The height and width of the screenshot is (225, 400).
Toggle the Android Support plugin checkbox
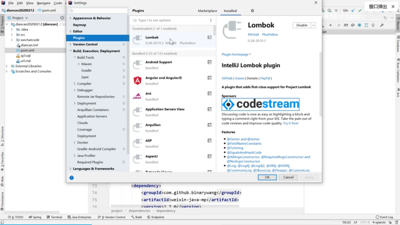(209, 62)
